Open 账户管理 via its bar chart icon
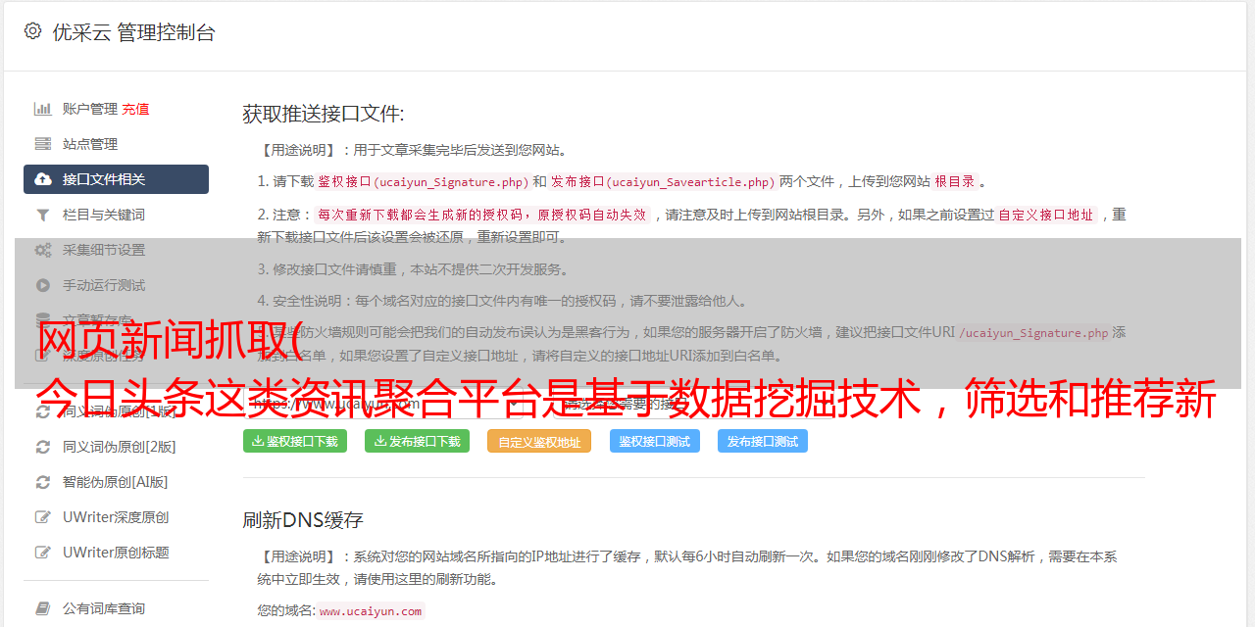The image size is (1255, 627). click(43, 109)
